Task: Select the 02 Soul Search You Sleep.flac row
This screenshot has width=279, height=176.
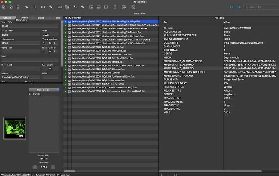Action: [x=111, y=25]
